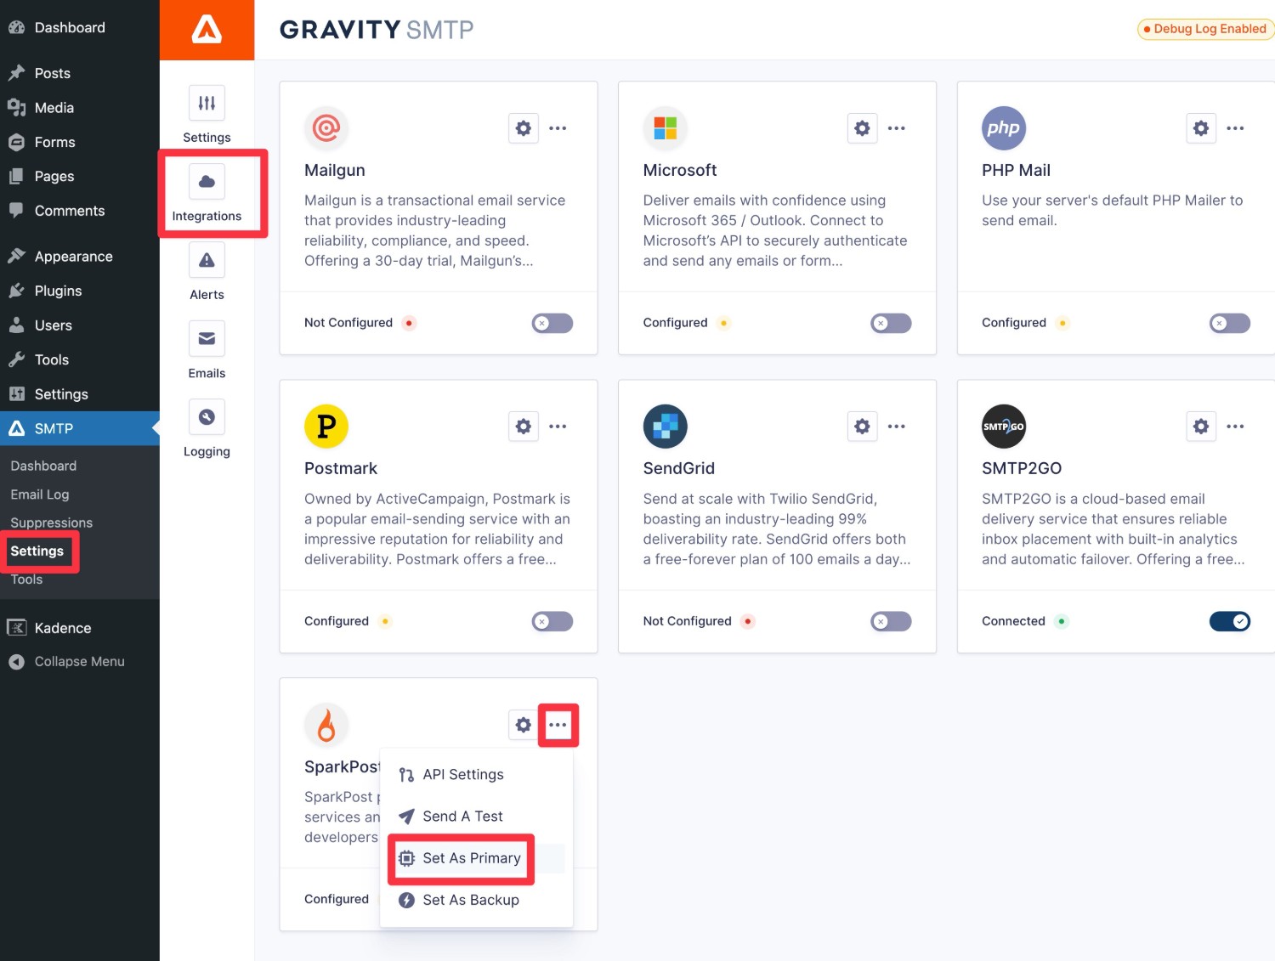Open the Logging icon
Image resolution: width=1275 pixels, height=961 pixels.
point(207,416)
